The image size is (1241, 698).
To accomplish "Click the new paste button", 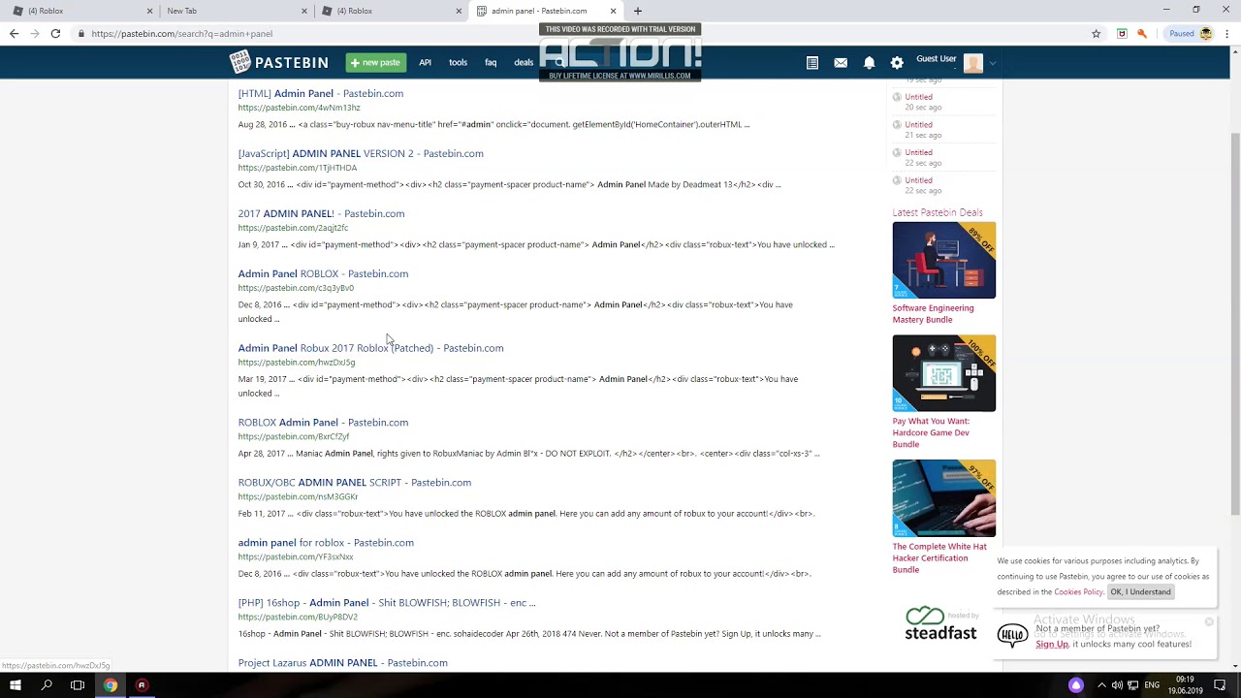I will [x=375, y=63].
